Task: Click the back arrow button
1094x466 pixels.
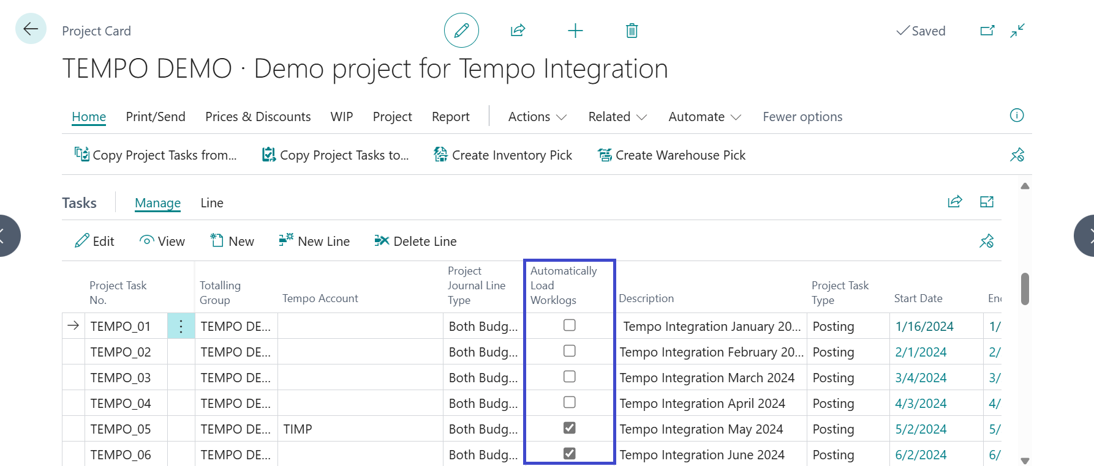Action: point(31,29)
